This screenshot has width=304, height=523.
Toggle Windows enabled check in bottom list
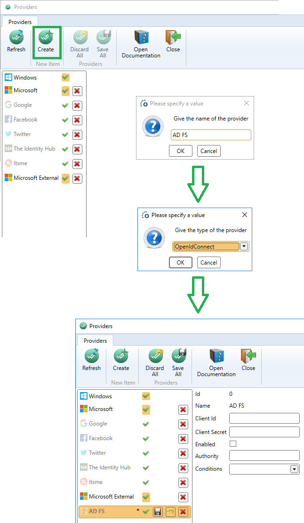pyautogui.click(x=146, y=396)
